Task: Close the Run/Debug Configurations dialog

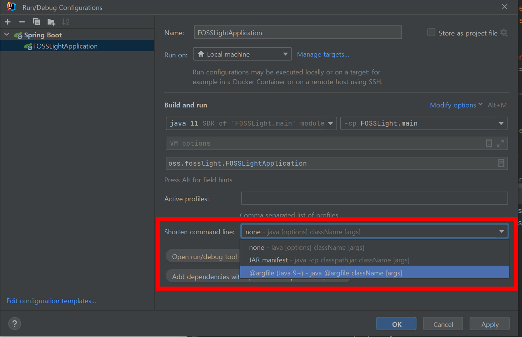Action: [504, 7]
